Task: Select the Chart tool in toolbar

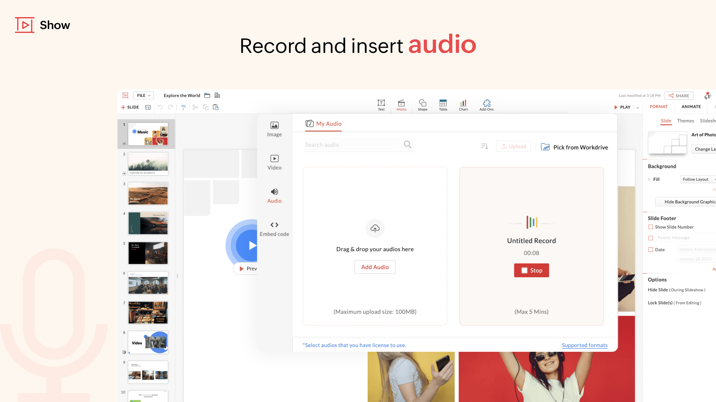Action: (463, 105)
